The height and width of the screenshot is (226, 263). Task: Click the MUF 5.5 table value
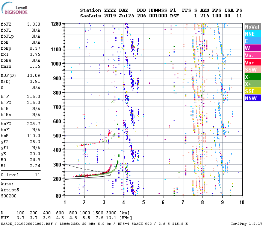pos(86,218)
